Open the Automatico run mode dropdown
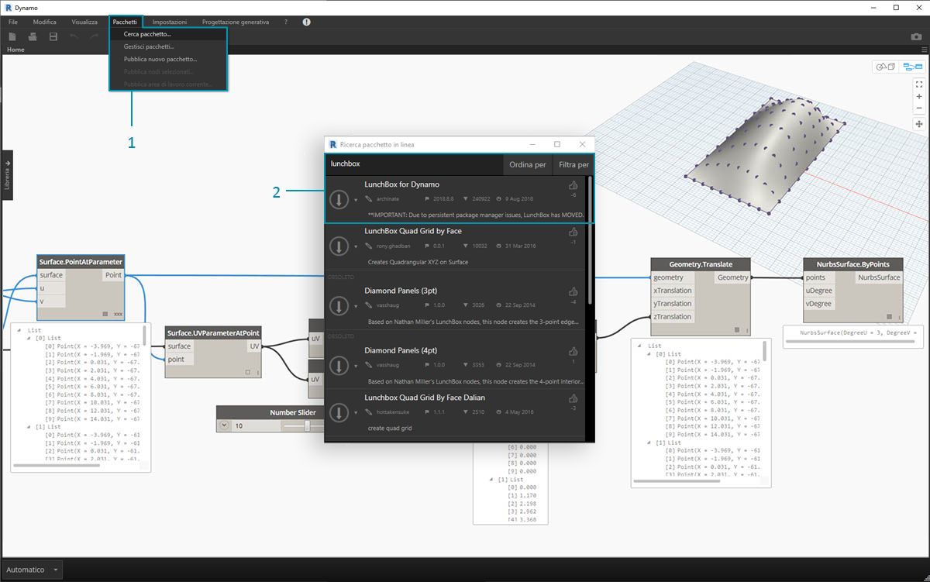Screen dimensions: 930x582 coord(32,570)
